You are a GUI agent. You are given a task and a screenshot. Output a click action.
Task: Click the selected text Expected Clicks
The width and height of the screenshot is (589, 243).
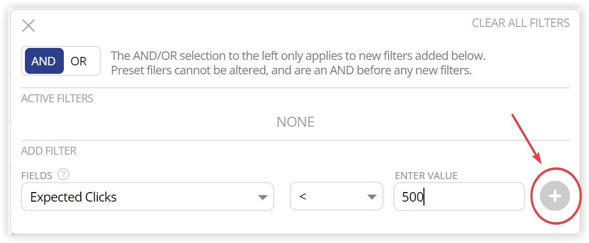[74, 197]
